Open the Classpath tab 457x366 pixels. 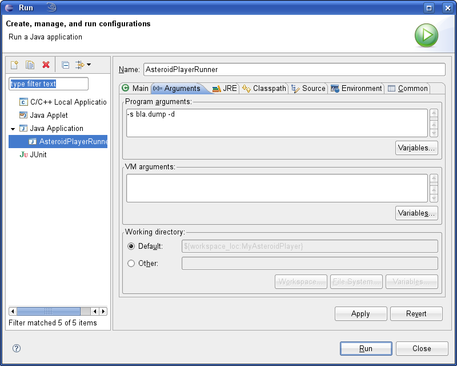point(267,89)
